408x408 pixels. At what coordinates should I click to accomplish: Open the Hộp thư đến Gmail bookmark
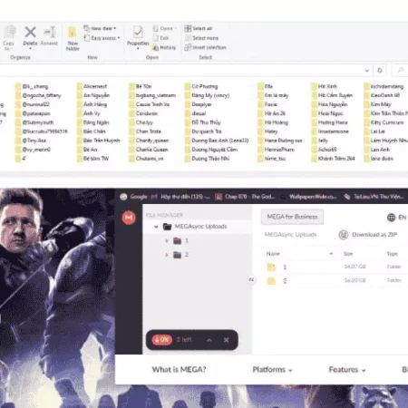point(180,197)
